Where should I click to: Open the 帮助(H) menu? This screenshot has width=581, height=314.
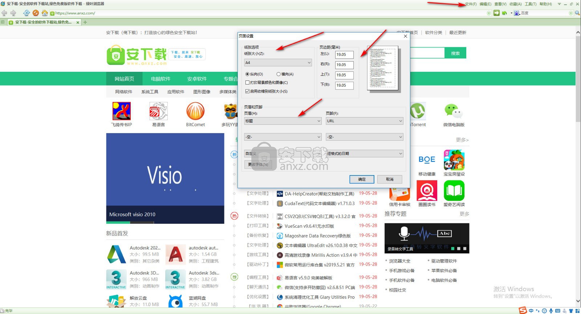pyautogui.click(x=545, y=4)
